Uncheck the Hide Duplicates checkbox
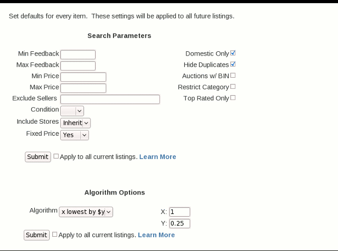Image resolution: width=338 pixels, height=251 pixels. (x=233, y=64)
